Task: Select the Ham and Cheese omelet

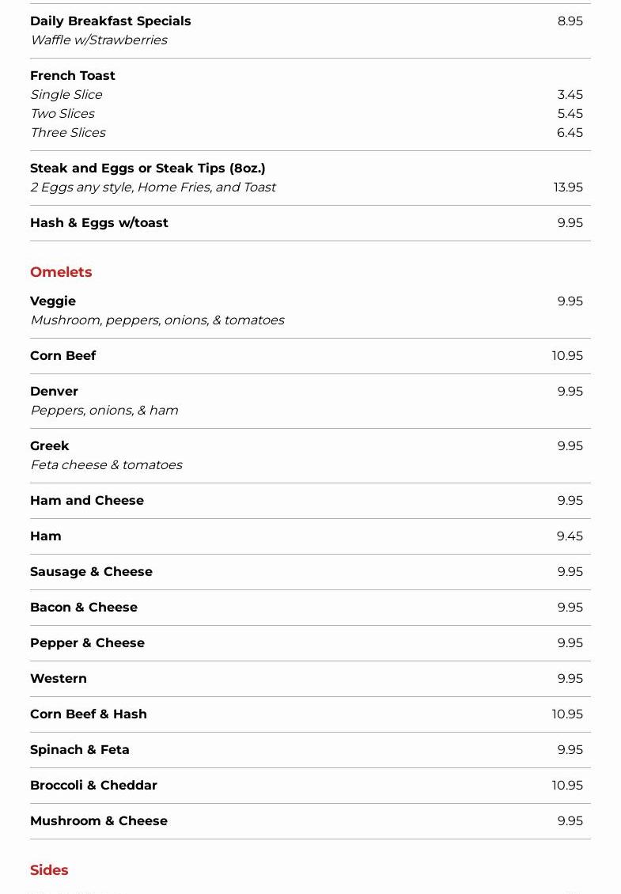Action: click(87, 501)
